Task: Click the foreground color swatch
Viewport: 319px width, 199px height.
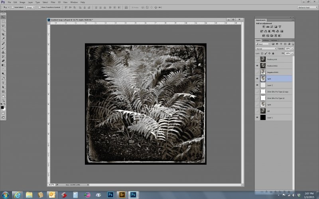Action: coord(2,107)
